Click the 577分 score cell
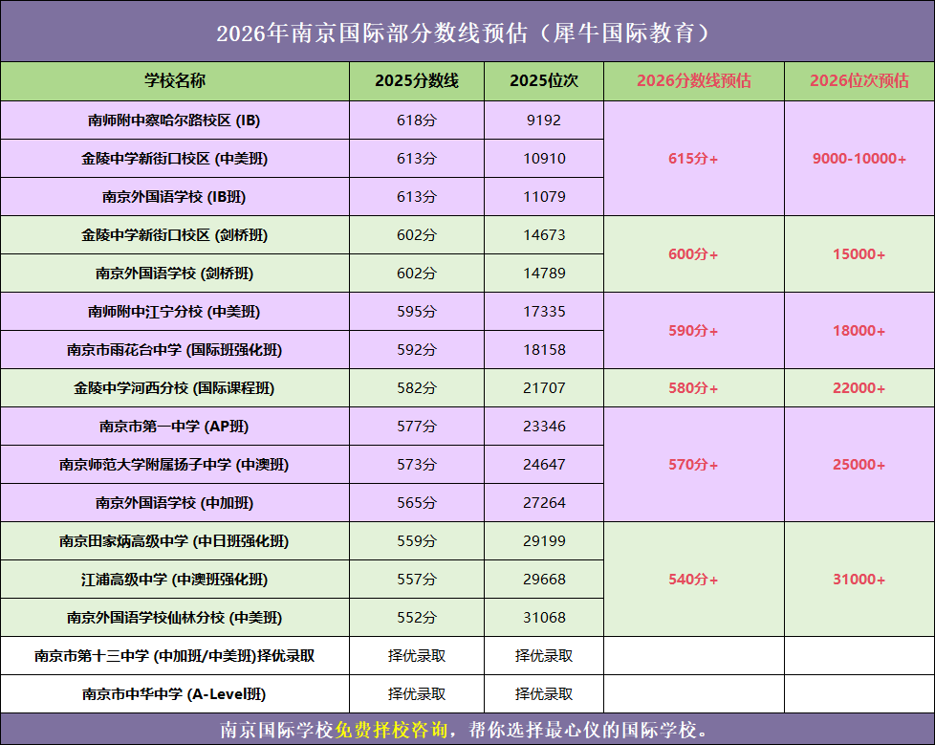 click(417, 426)
